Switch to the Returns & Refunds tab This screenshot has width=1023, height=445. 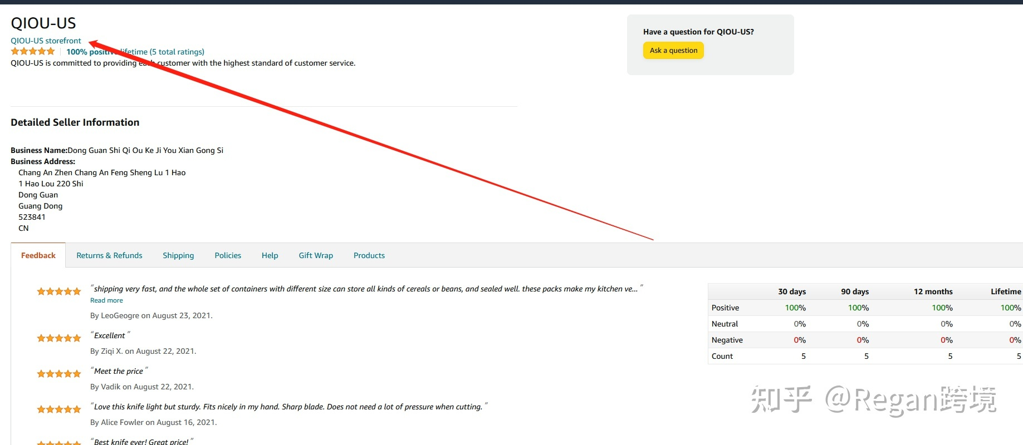[x=109, y=255]
